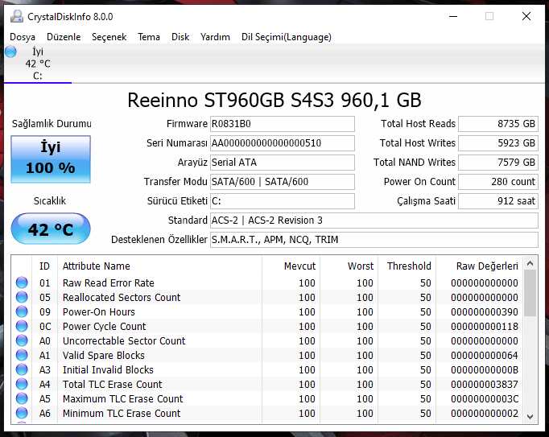This screenshot has width=549, height=437.
Task: Click the scroll down arrow in attribute list
Action: pyautogui.click(x=530, y=416)
